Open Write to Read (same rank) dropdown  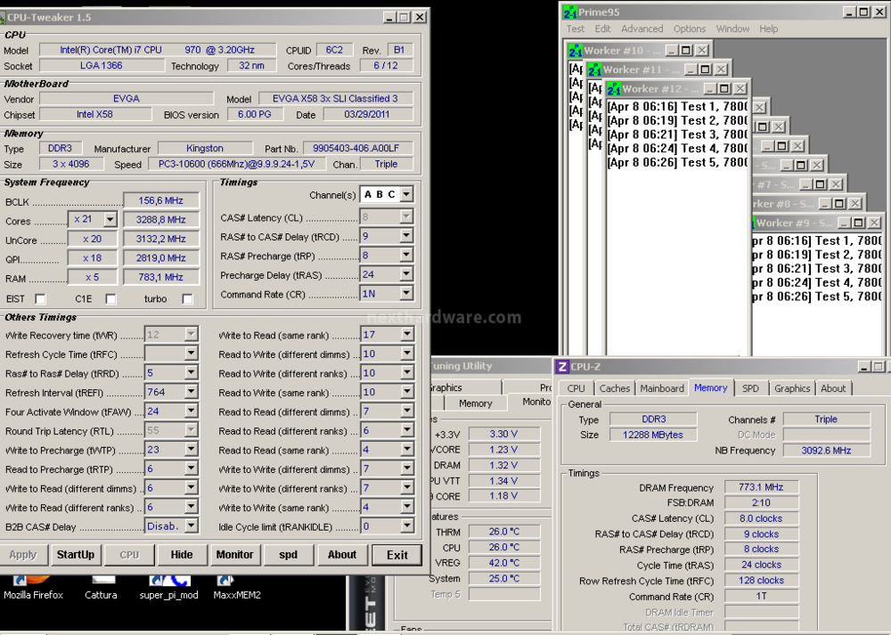tap(407, 335)
